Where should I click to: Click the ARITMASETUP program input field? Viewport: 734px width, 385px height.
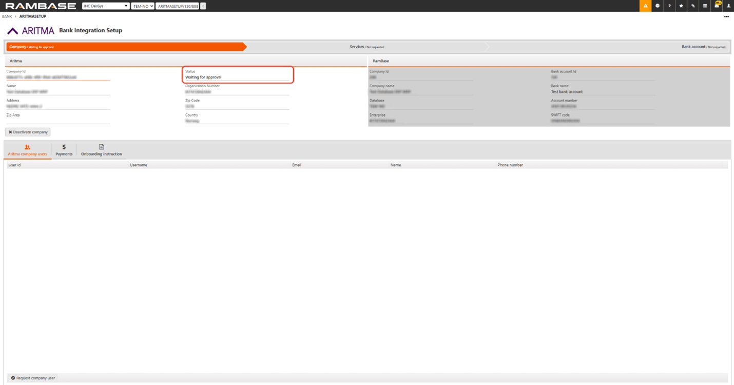coord(177,6)
